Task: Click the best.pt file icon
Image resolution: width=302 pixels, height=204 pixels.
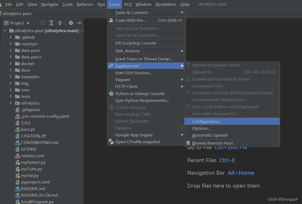Action: (x=17, y=130)
